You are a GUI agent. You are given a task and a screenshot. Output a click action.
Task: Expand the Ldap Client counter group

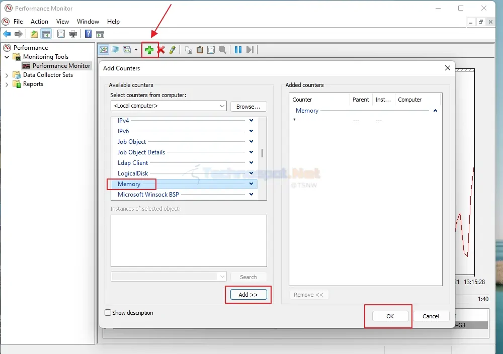[251, 162]
